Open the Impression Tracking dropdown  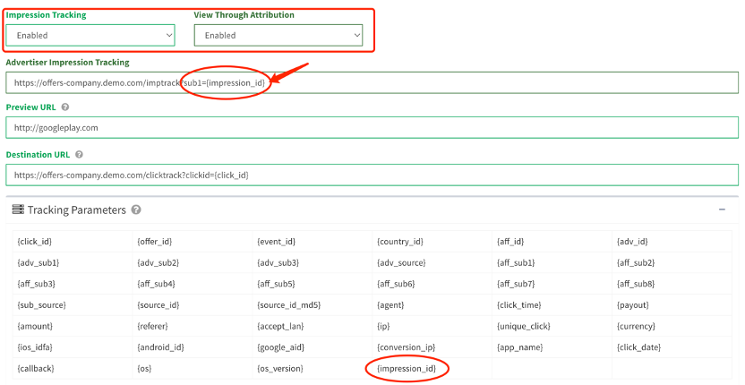tap(90, 35)
